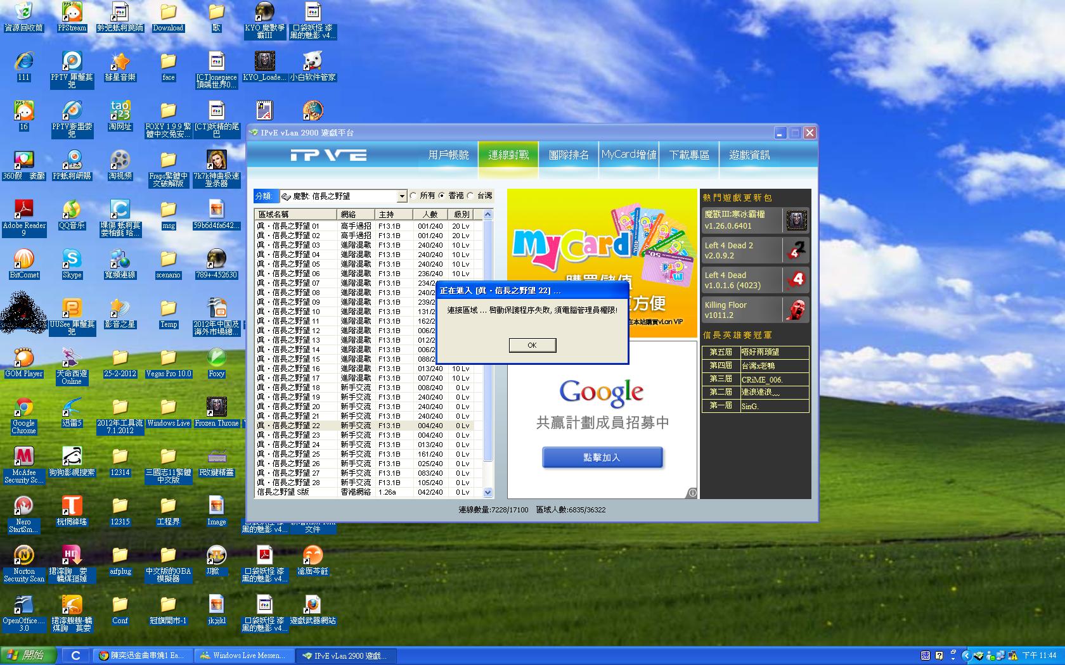
Task: Select the 香港 region radio button
Action: [442, 196]
